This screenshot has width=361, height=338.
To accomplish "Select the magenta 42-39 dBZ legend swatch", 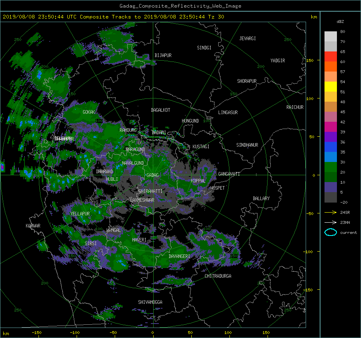I will [x=331, y=127].
